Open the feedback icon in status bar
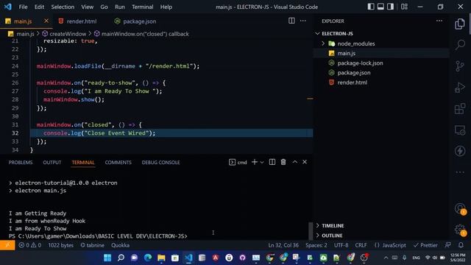 (447, 245)
